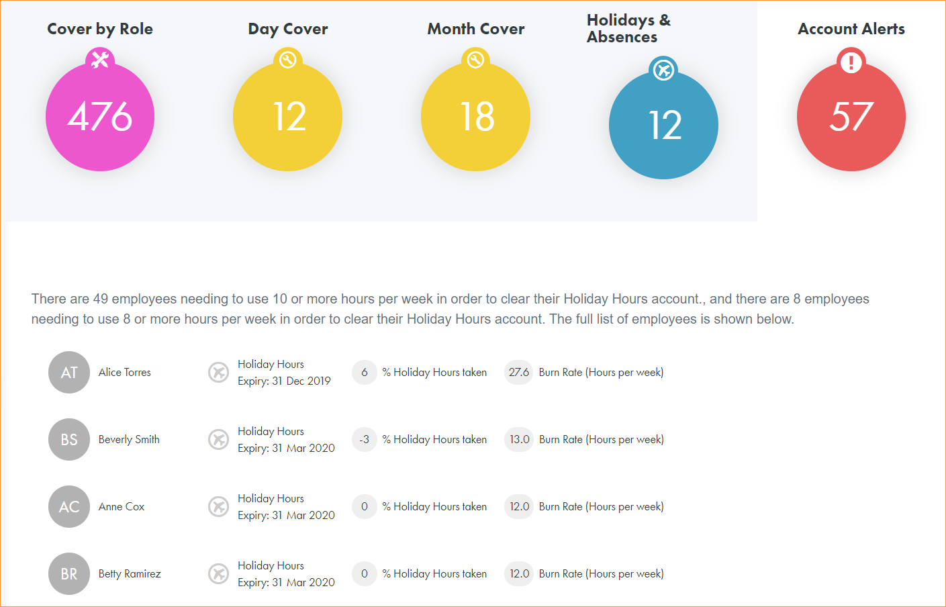Open the Cover by Role tab

click(100, 29)
